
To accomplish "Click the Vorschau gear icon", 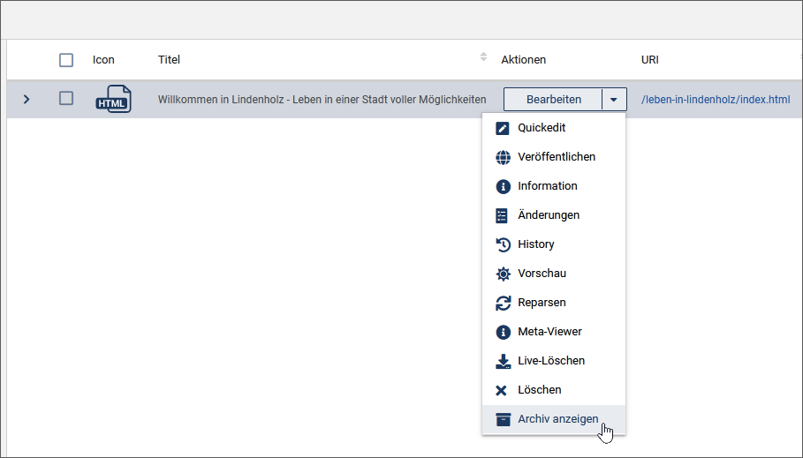I will 503,274.
